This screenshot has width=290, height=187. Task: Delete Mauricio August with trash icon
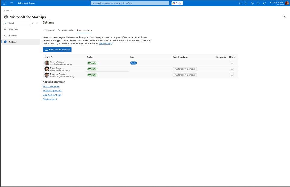click(232, 75)
